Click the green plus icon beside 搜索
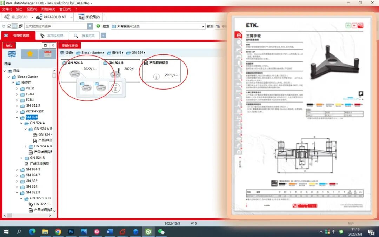This screenshot has width=379, height=237. (x=98, y=26)
